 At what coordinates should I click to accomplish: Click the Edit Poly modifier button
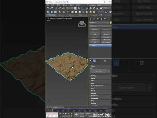pos(95,29)
